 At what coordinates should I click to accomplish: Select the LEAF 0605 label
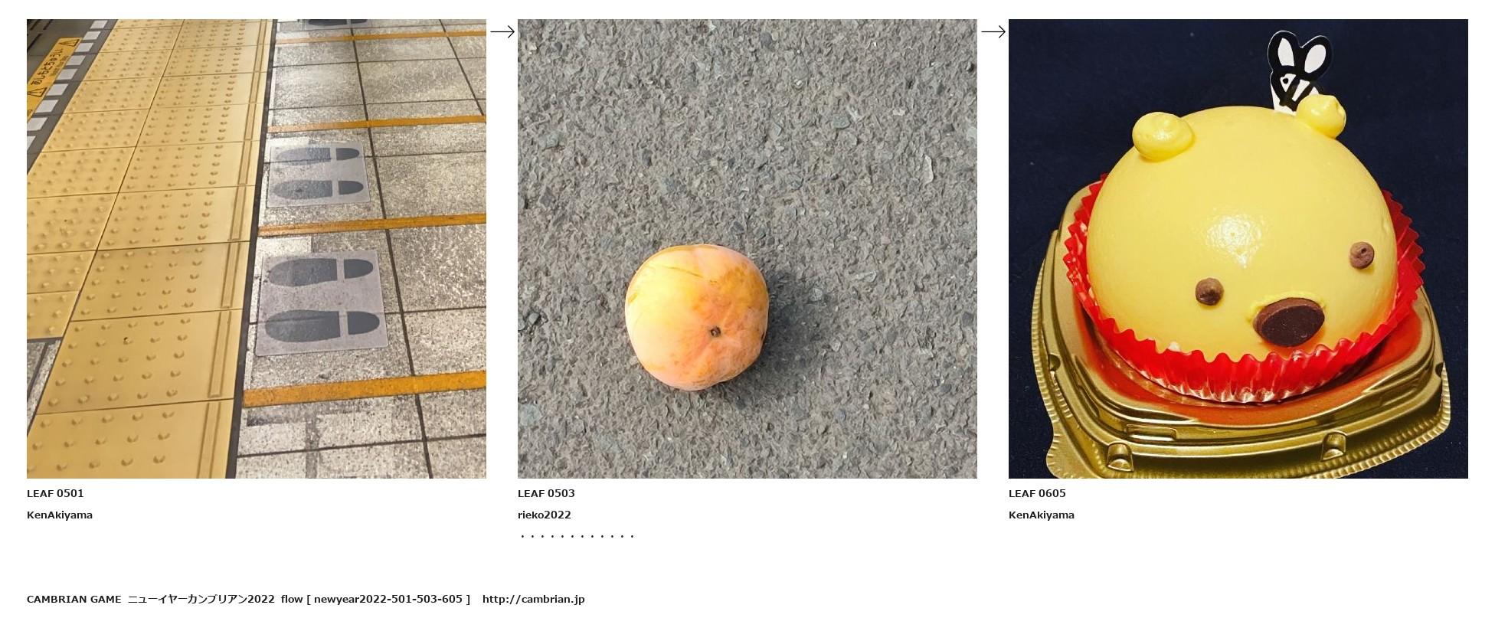(1037, 493)
